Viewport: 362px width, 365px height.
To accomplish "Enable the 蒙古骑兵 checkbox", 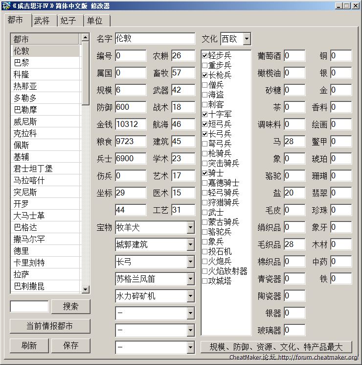I will coord(205,222).
